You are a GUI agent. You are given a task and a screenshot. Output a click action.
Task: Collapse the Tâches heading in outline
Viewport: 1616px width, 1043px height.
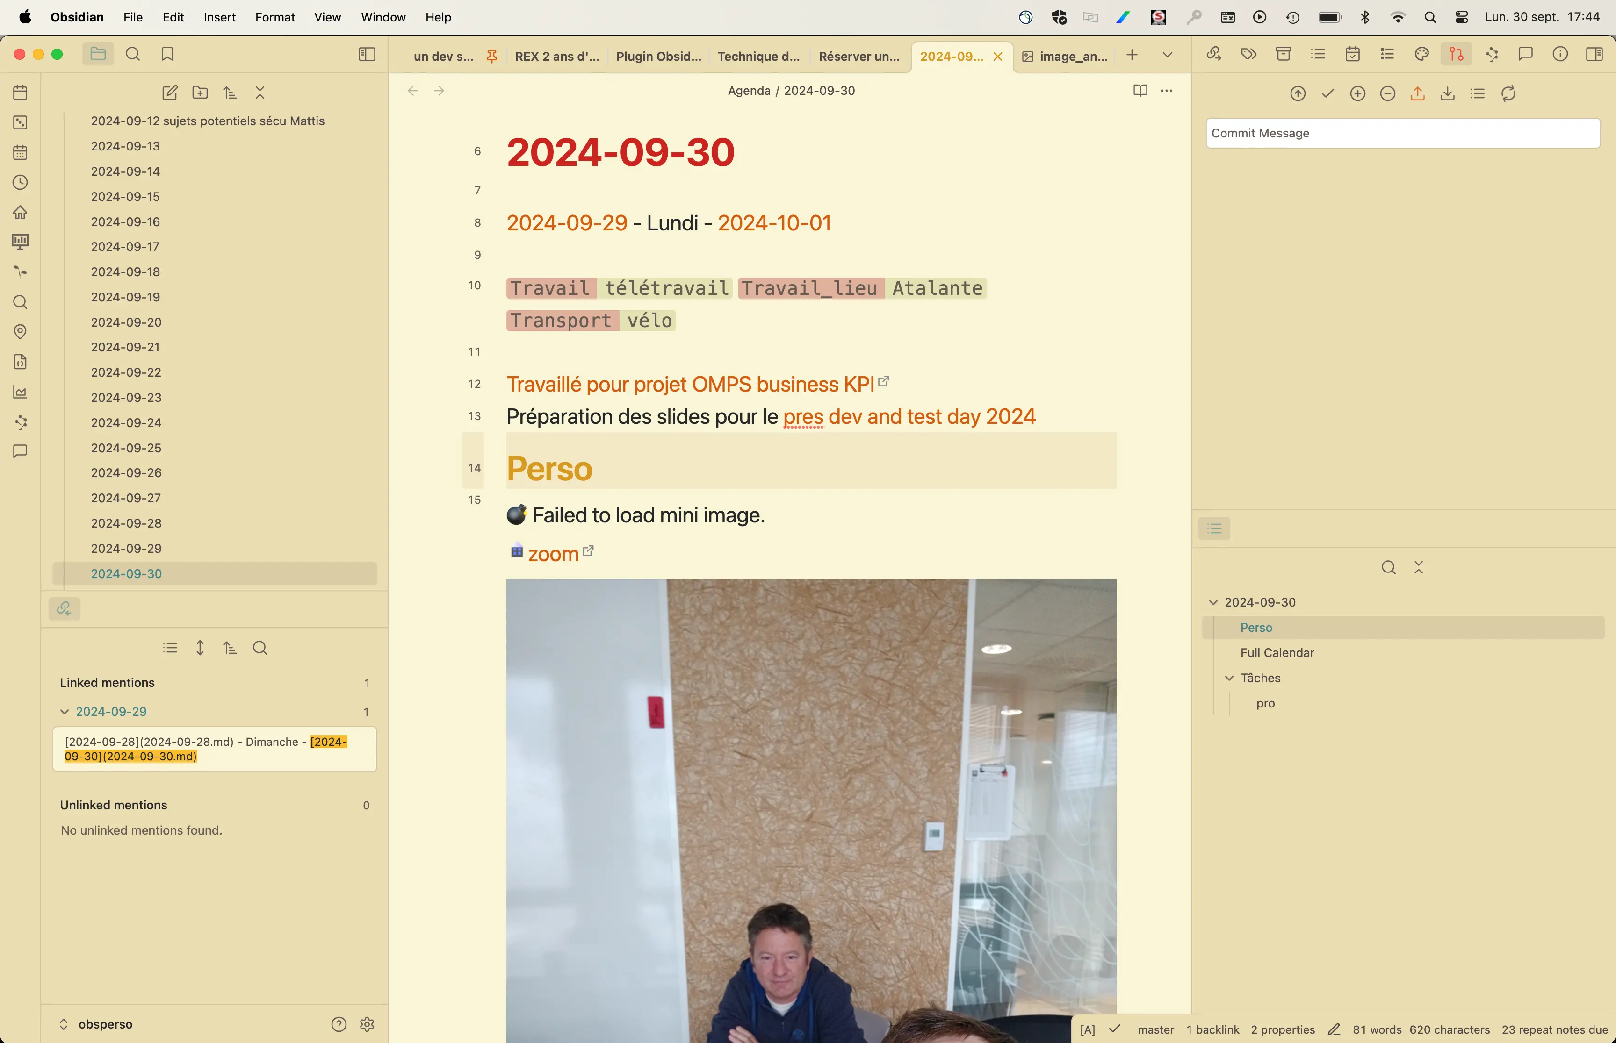pyautogui.click(x=1229, y=678)
